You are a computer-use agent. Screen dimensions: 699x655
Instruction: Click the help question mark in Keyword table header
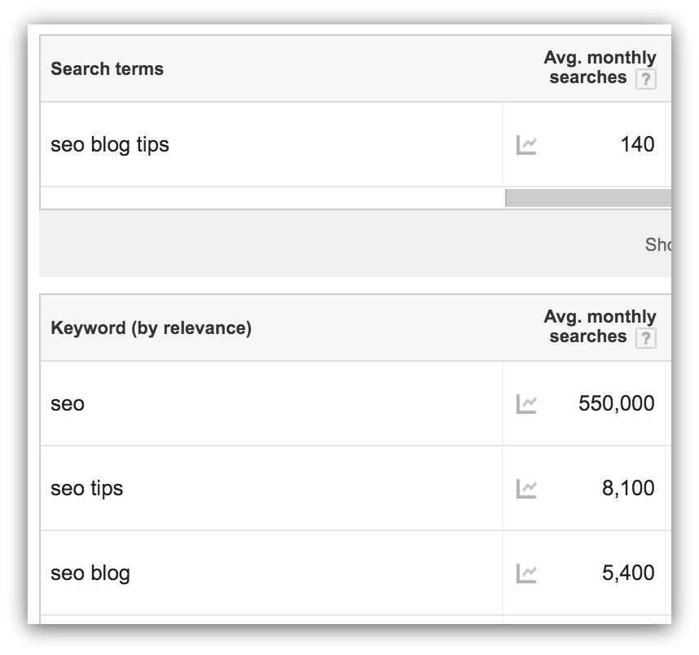[x=645, y=338]
